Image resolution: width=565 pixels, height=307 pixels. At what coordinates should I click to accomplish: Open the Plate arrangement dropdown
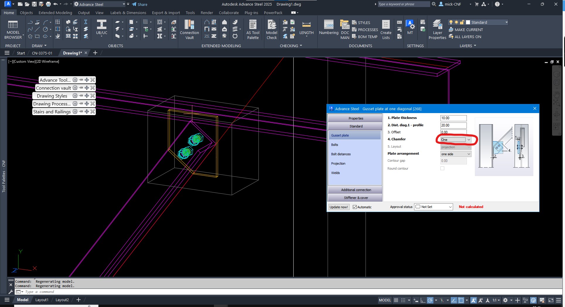tap(455, 154)
